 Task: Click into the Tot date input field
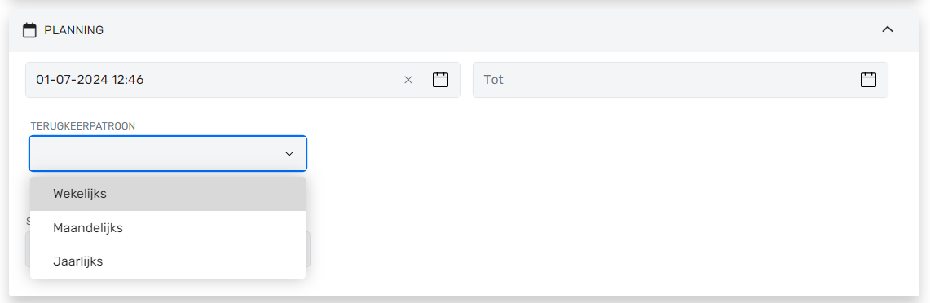click(681, 80)
